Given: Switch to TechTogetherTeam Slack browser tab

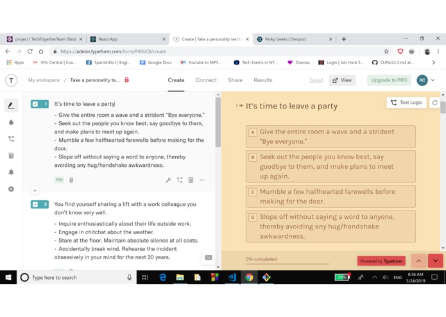Looking at the screenshot, I should coord(45,39).
